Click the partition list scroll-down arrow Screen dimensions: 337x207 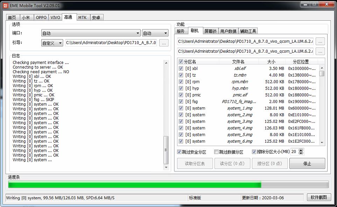pyautogui.click(x=322, y=143)
